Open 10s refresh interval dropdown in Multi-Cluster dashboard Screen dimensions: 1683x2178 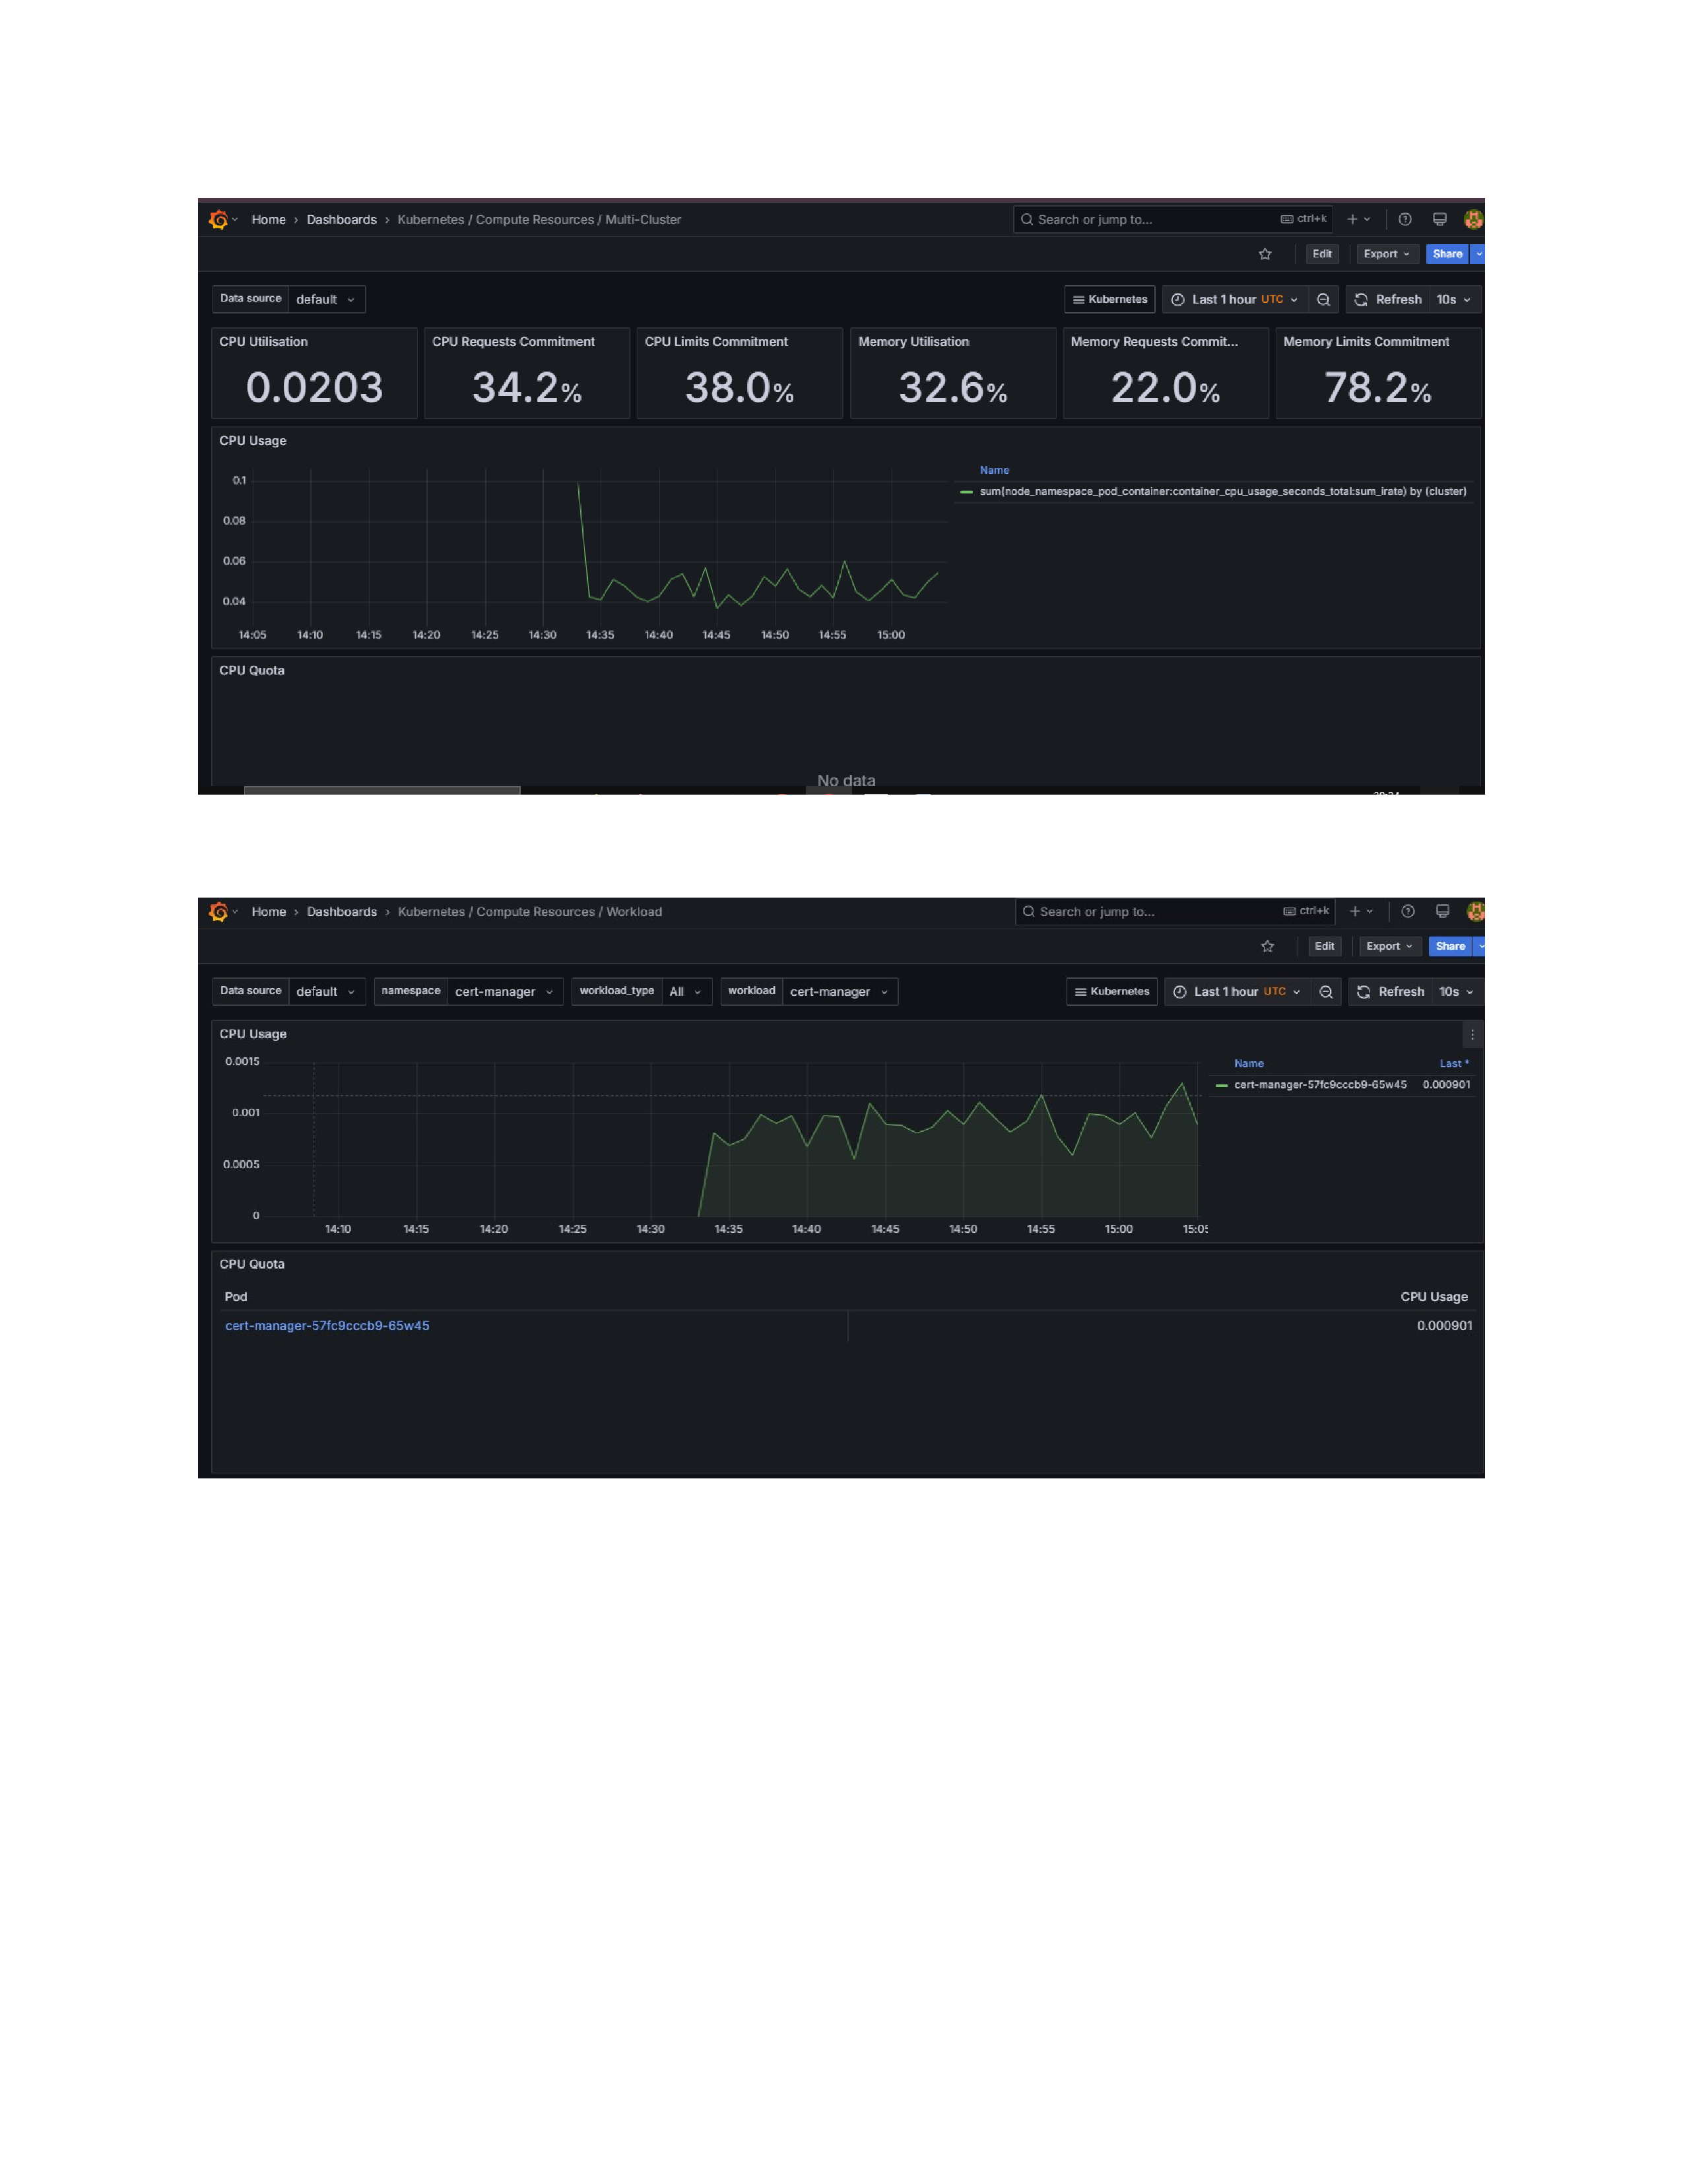coord(1454,299)
